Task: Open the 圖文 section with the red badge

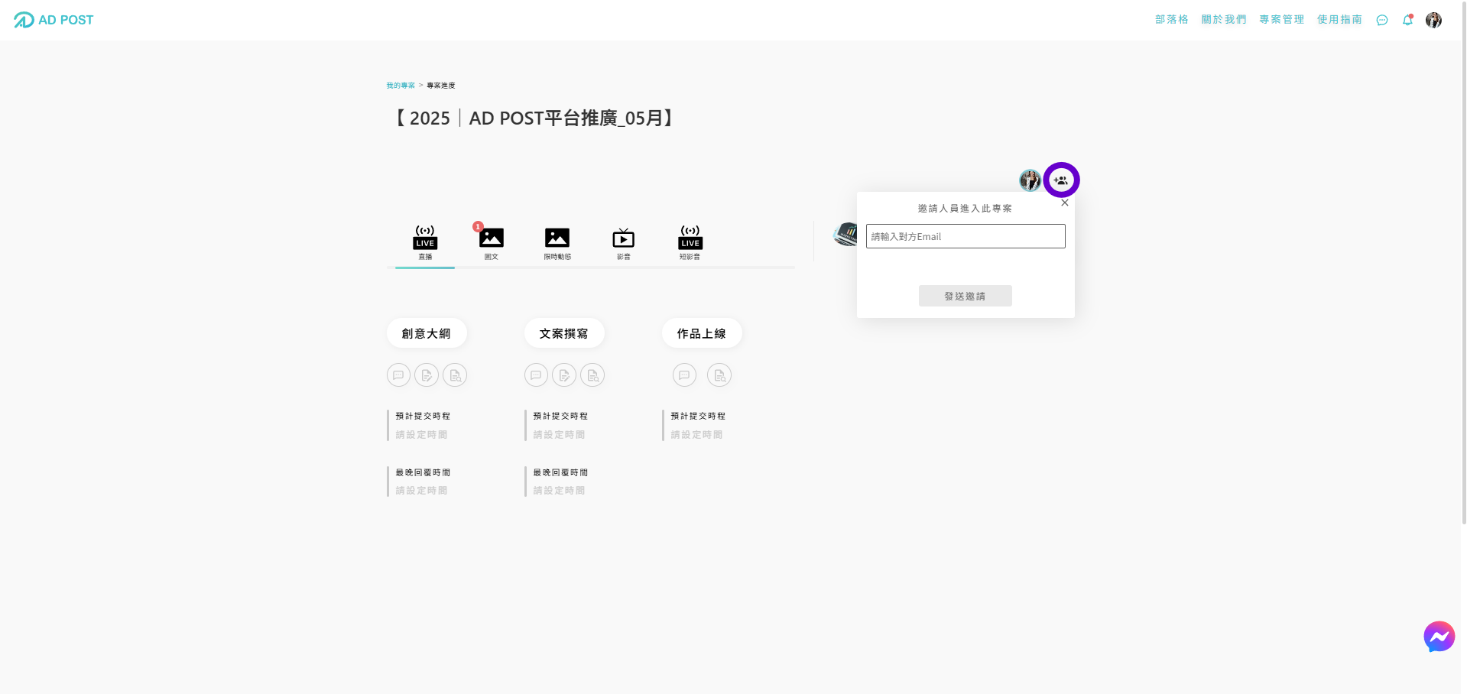Action: [491, 239]
